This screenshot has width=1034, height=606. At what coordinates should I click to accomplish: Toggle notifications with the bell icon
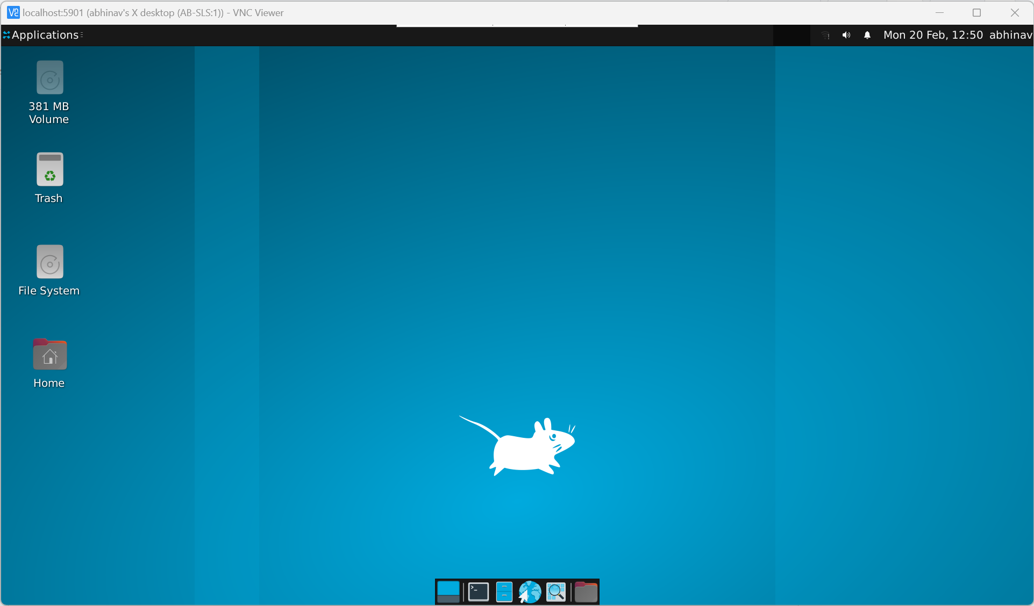(867, 35)
